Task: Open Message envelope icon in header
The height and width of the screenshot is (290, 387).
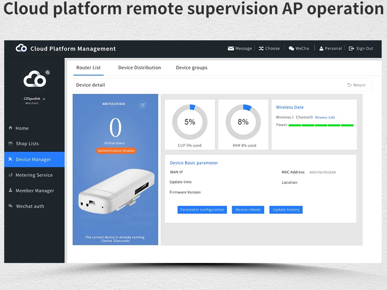Action: click(231, 49)
